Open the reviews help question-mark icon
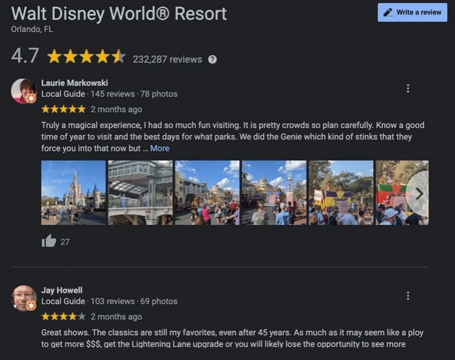455x360 pixels. point(212,59)
